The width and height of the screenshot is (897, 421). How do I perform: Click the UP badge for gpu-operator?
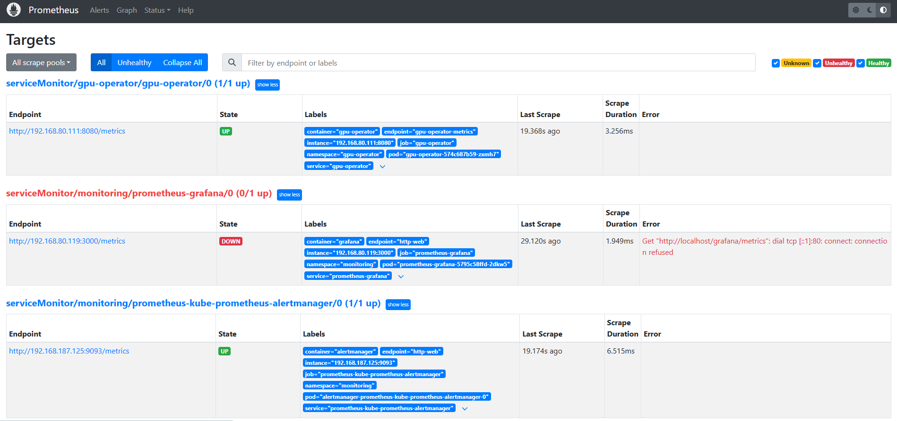226,131
